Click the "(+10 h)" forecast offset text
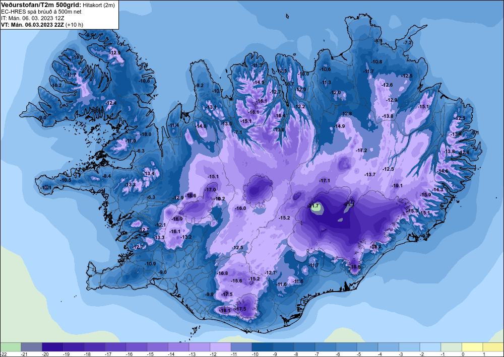Viewport: 504px width, 357px height. point(74,25)
